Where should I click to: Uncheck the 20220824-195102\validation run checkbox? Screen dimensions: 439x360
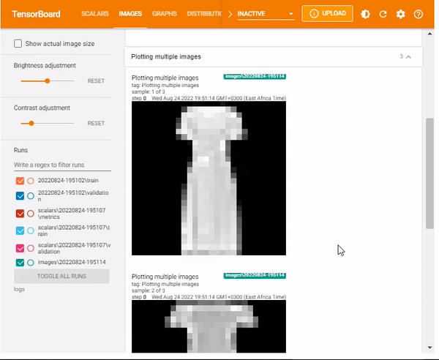click(20, 195)
